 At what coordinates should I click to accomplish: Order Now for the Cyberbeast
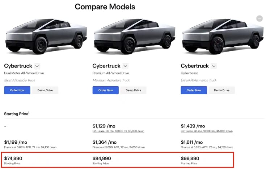point(194,90)
